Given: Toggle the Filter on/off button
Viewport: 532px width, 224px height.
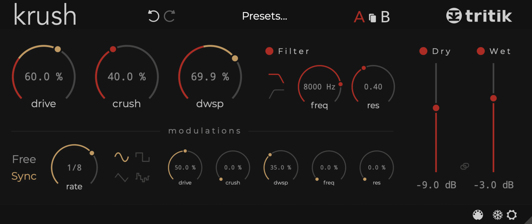Looking at the screenshot, I should (x=269, y=51).
